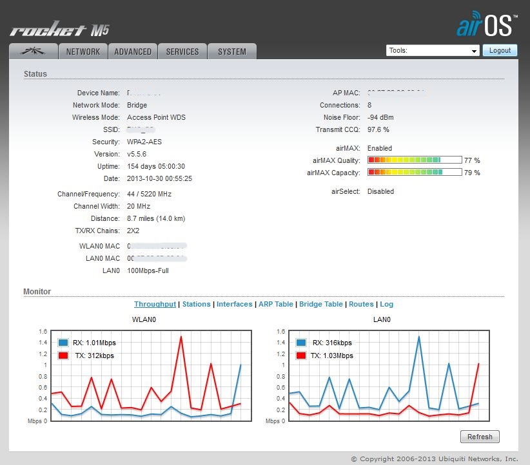Click the airOS logo

[487, 24]
